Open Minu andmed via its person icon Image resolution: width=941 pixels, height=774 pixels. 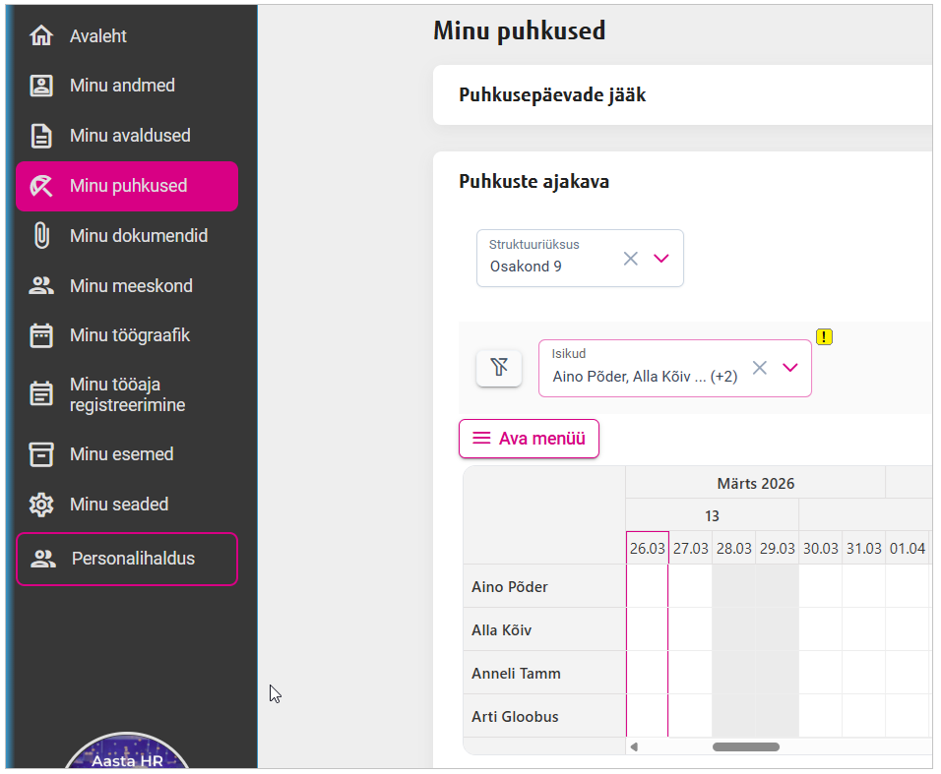[x=40, y=87]
